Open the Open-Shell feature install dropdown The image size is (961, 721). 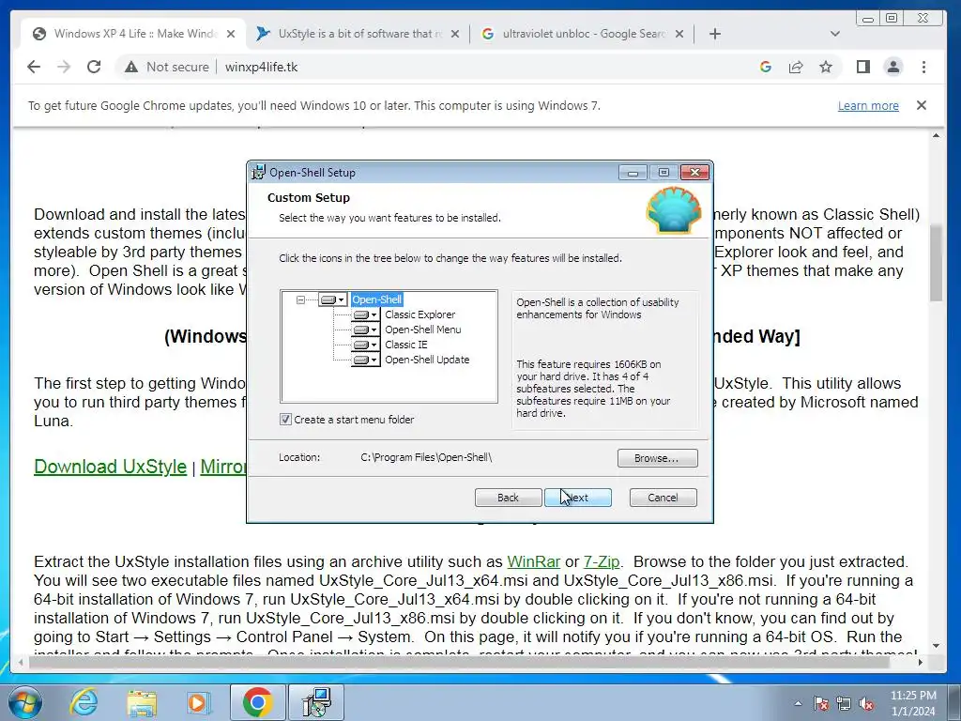[x=333, y=299]
